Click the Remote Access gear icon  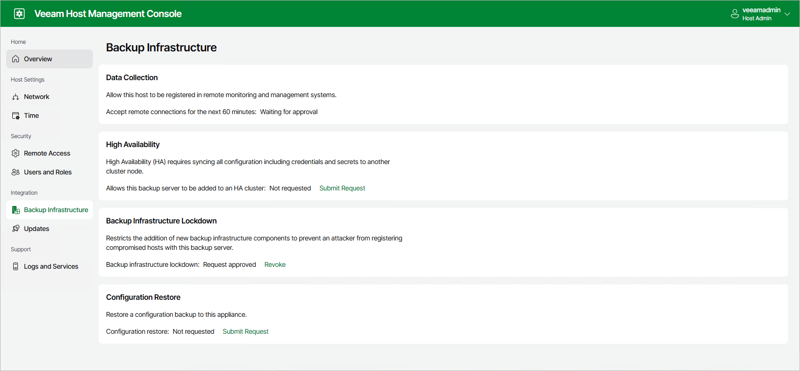pos(16,153)
